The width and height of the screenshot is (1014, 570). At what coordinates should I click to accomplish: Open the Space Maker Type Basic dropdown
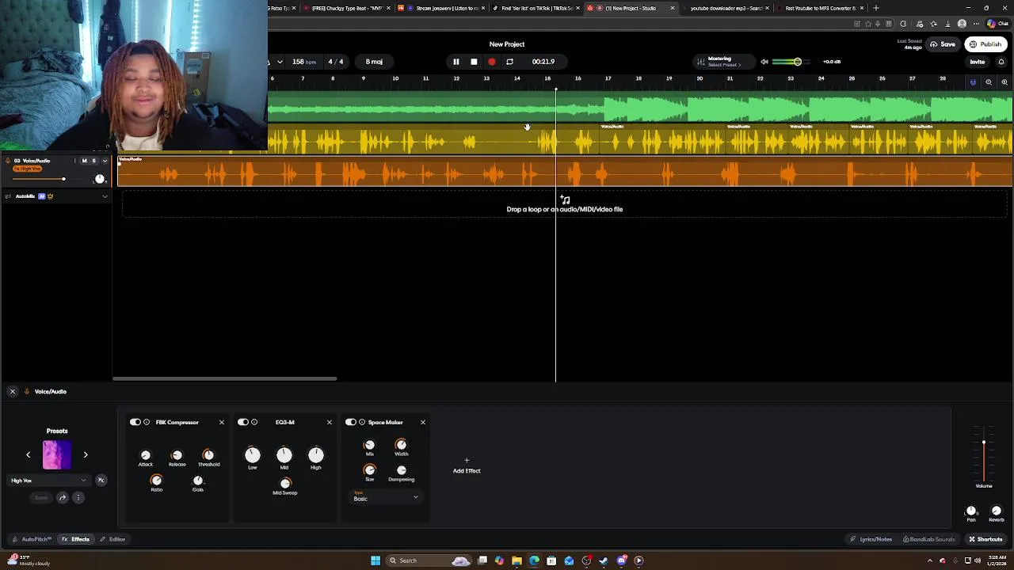[386, 497]
